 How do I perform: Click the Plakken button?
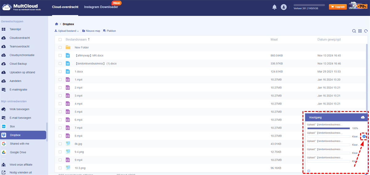pos(109,31)
